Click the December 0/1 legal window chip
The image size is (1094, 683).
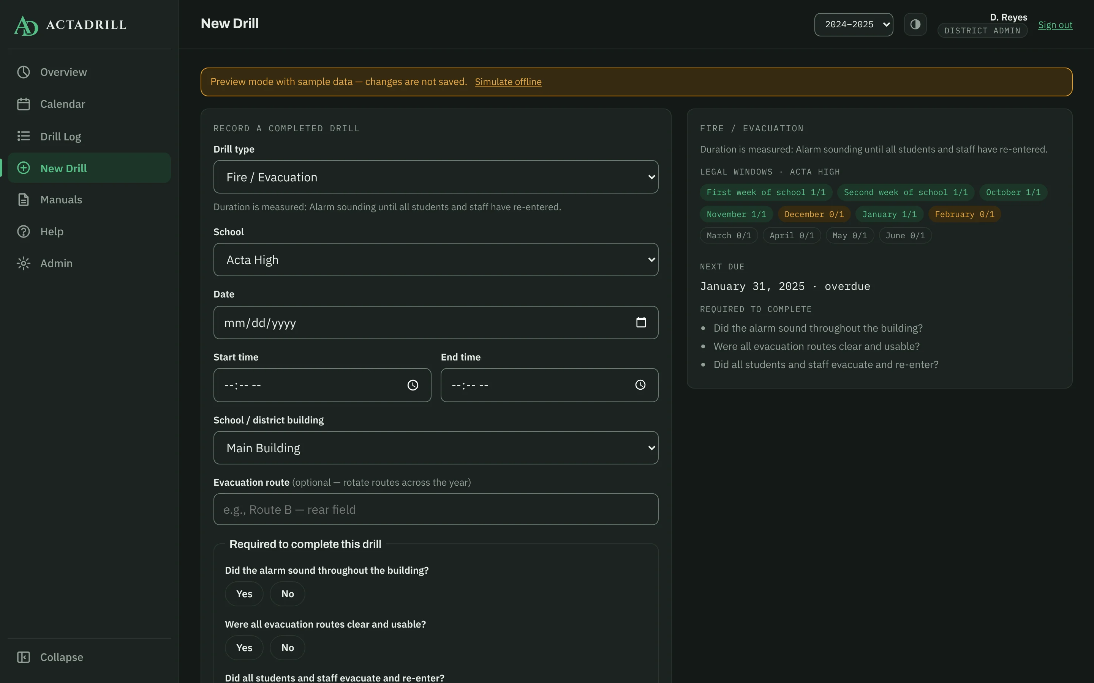click(814, 214)
